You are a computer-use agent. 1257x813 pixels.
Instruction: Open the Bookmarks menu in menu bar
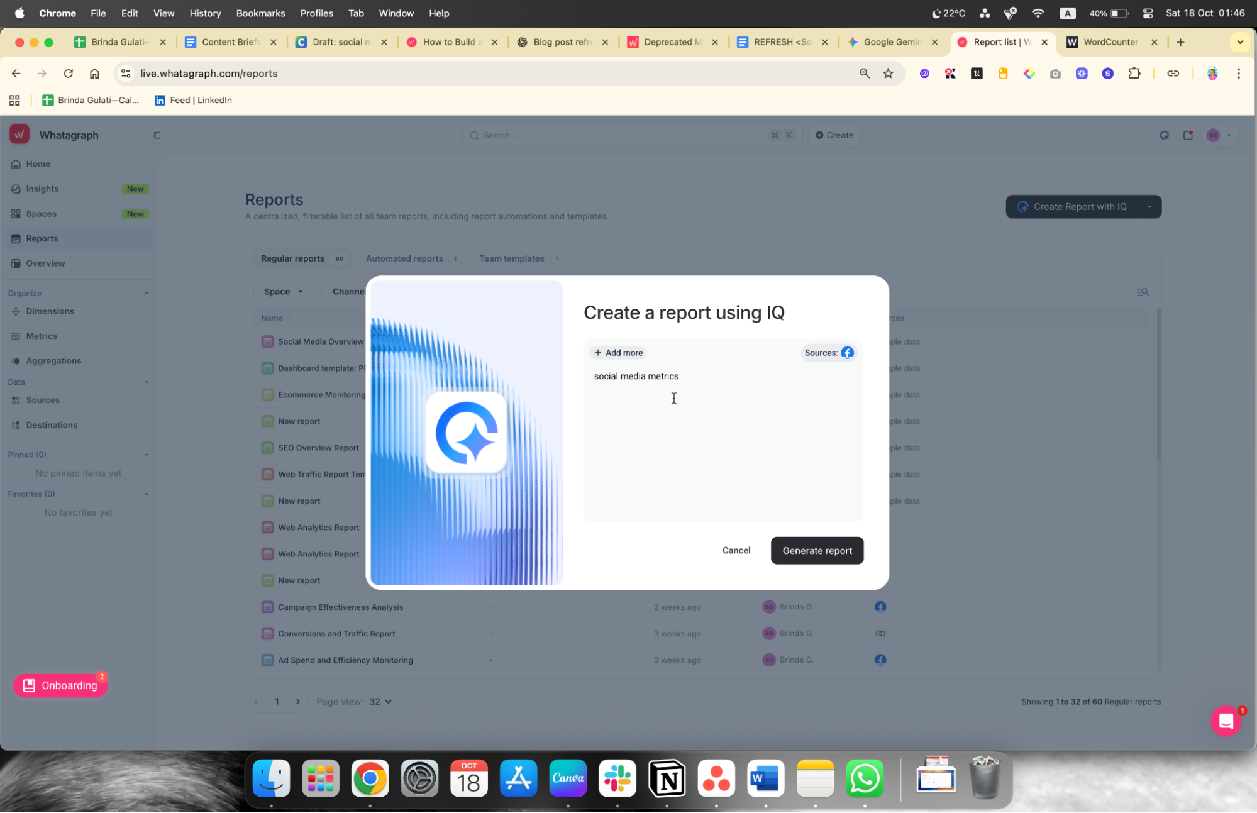260,13
